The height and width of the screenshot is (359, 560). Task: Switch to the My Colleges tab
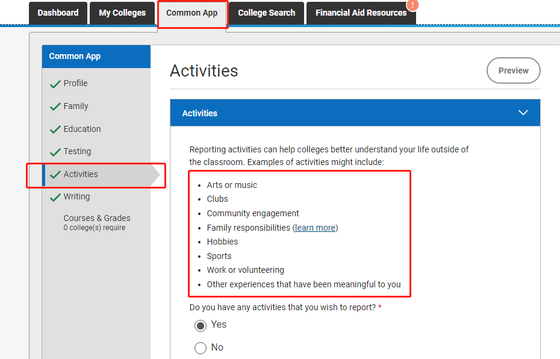coord(122,13)
